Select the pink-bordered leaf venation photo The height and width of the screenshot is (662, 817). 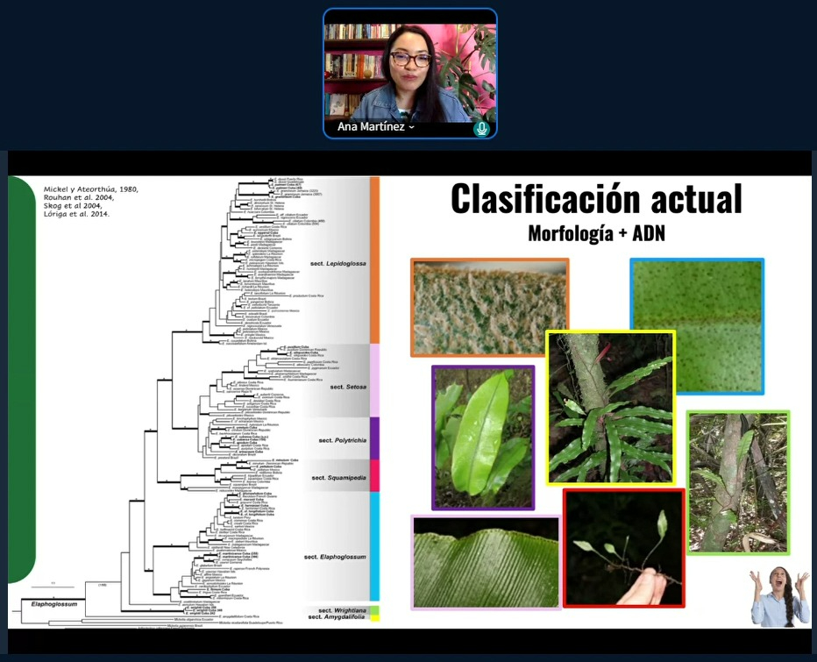coord(485,562)
